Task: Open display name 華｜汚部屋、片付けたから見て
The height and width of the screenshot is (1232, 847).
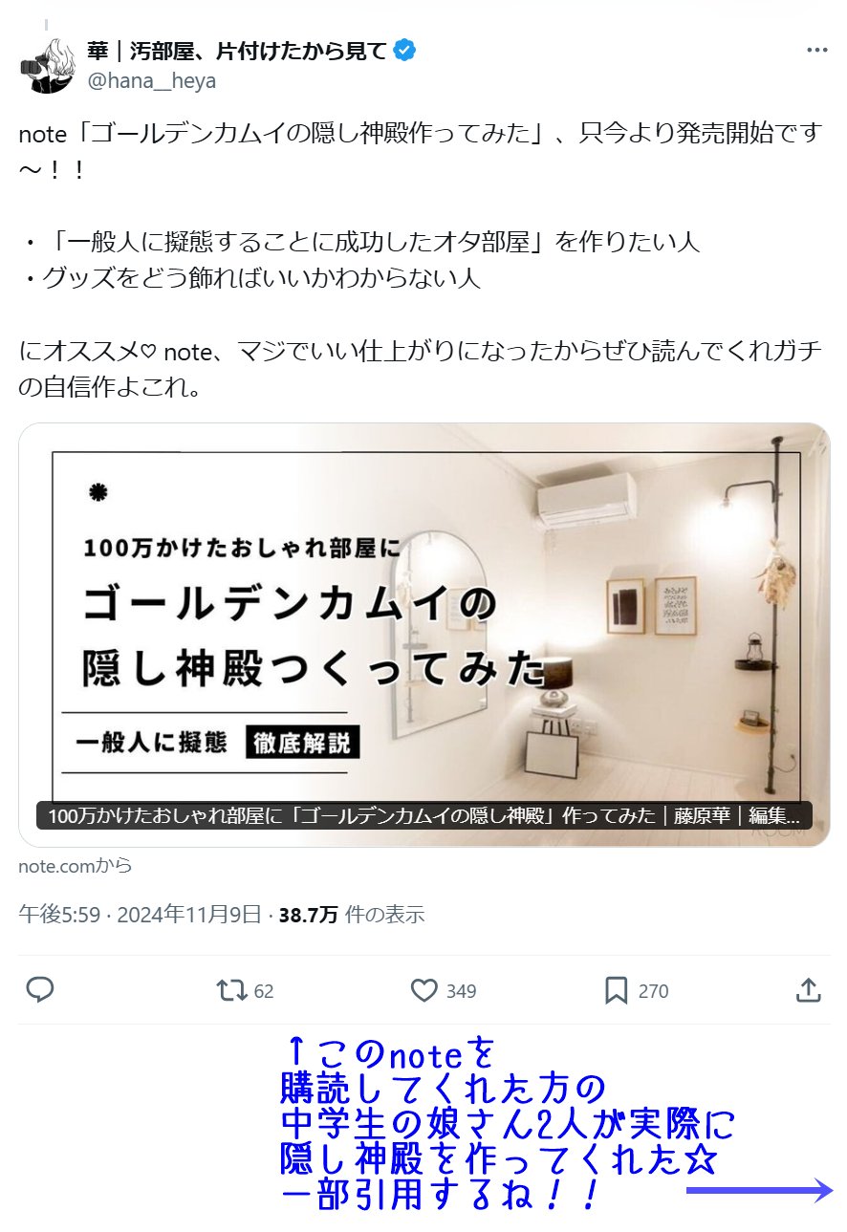Action: pyautogui.click(x=237, y=50)
